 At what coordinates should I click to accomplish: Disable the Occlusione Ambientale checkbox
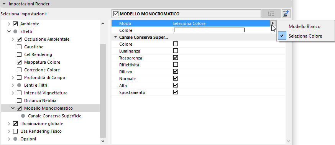19,39
